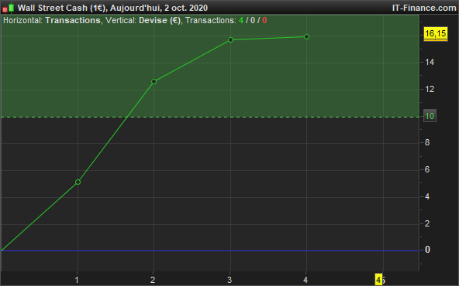Click the Horizontal: Transactions setting
The height and width of the screenshot is (286, 459).
pyautogui.click(x=52, y=20)
